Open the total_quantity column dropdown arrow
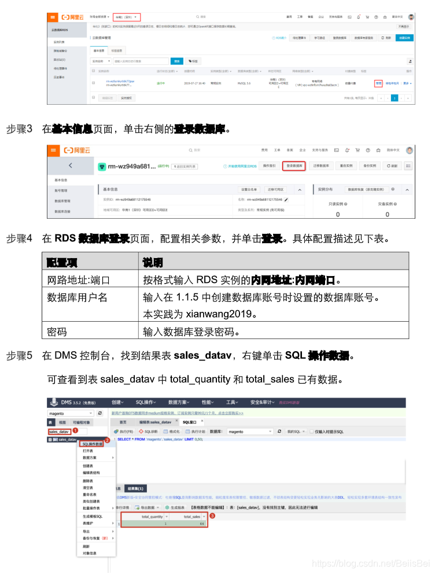The image size is (435, 574). point(167,517)
